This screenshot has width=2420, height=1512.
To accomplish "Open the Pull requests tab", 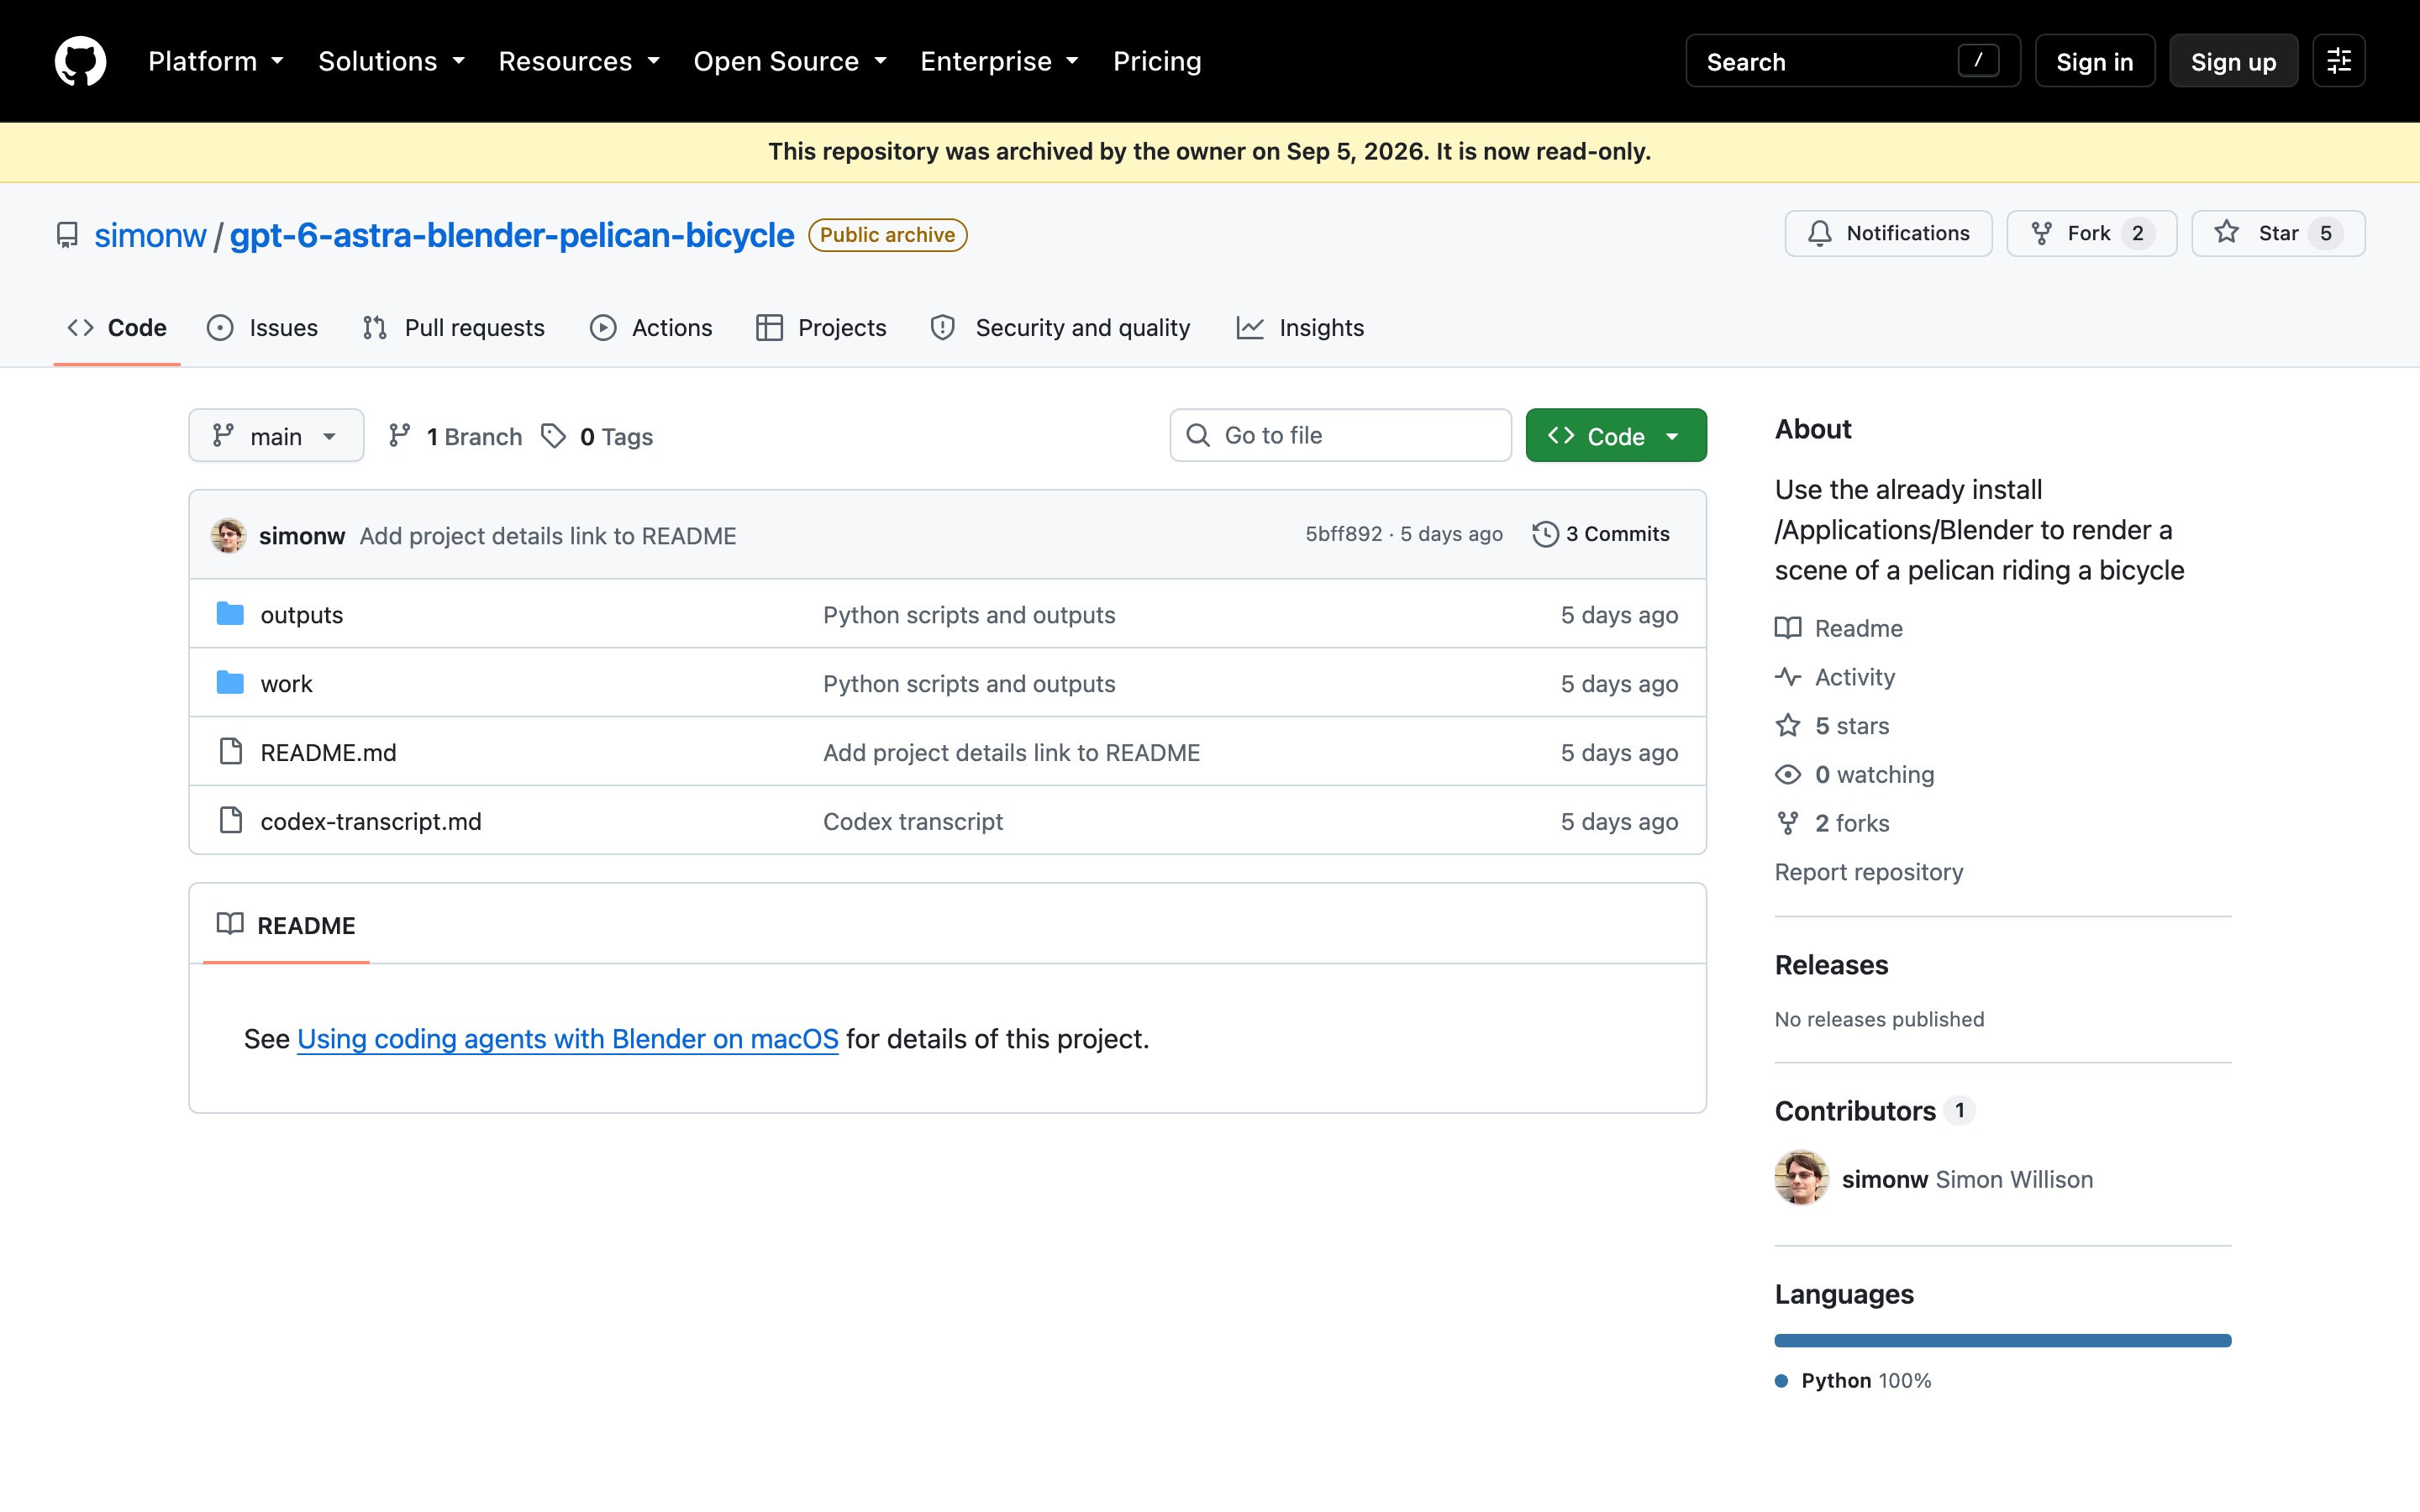I will [454, 328].
